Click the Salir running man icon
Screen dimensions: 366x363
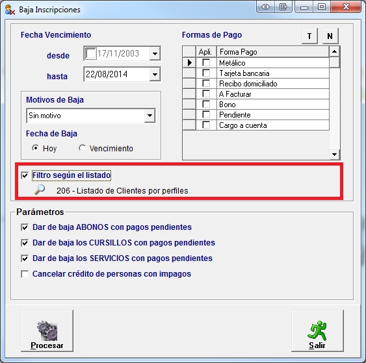[317, 331]
